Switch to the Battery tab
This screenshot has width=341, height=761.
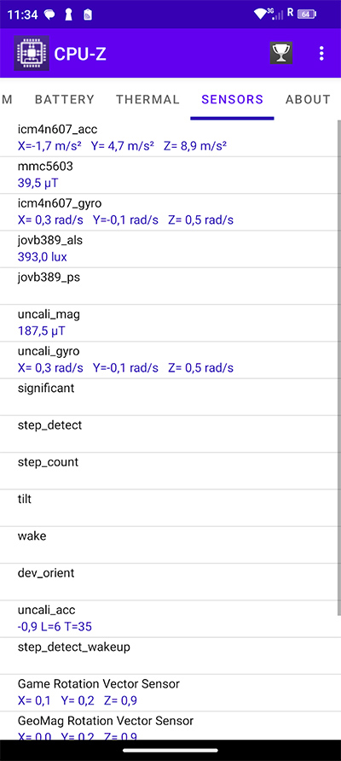pos(65,99)
